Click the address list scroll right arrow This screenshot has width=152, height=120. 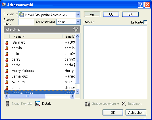click(x=72, y=96)
